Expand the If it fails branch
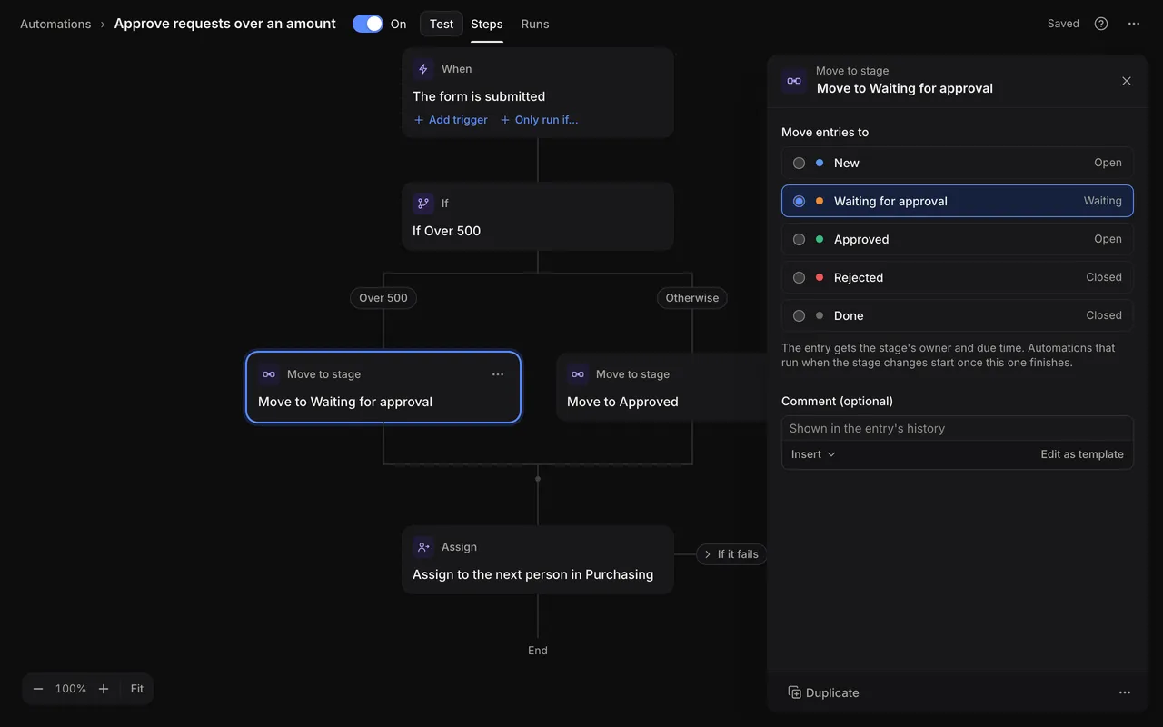This screenshot has height=727, width=1163. pos(731,554)
